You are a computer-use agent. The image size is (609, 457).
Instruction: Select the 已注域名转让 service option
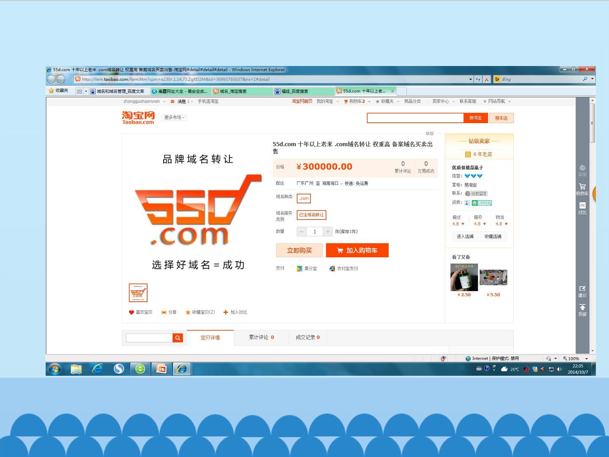[311, 215]
